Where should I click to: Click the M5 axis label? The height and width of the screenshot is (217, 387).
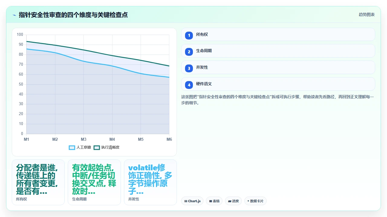point(141,139)
